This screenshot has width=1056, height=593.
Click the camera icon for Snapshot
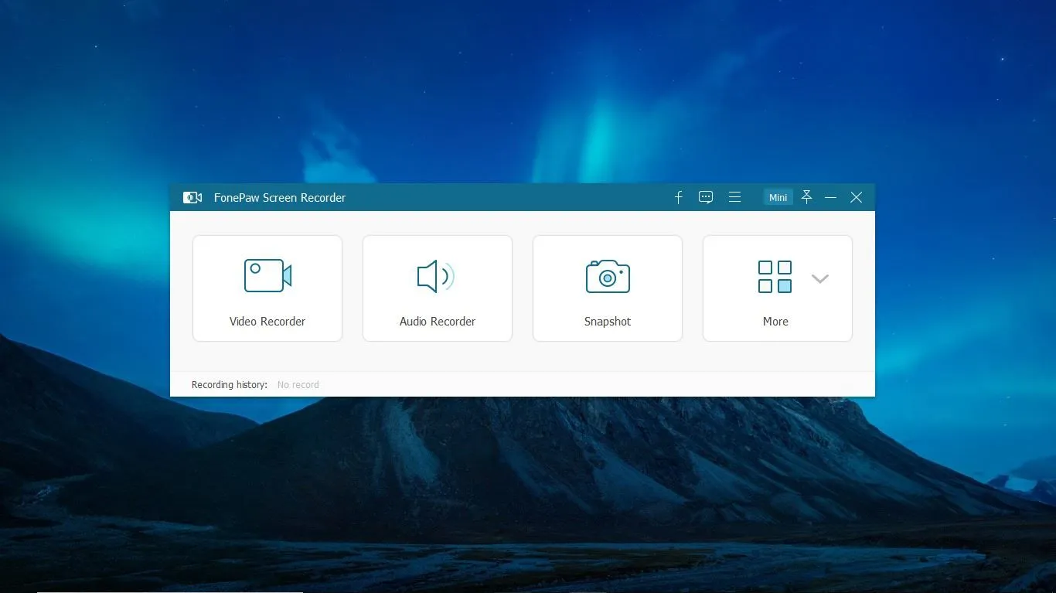[608, 276]
